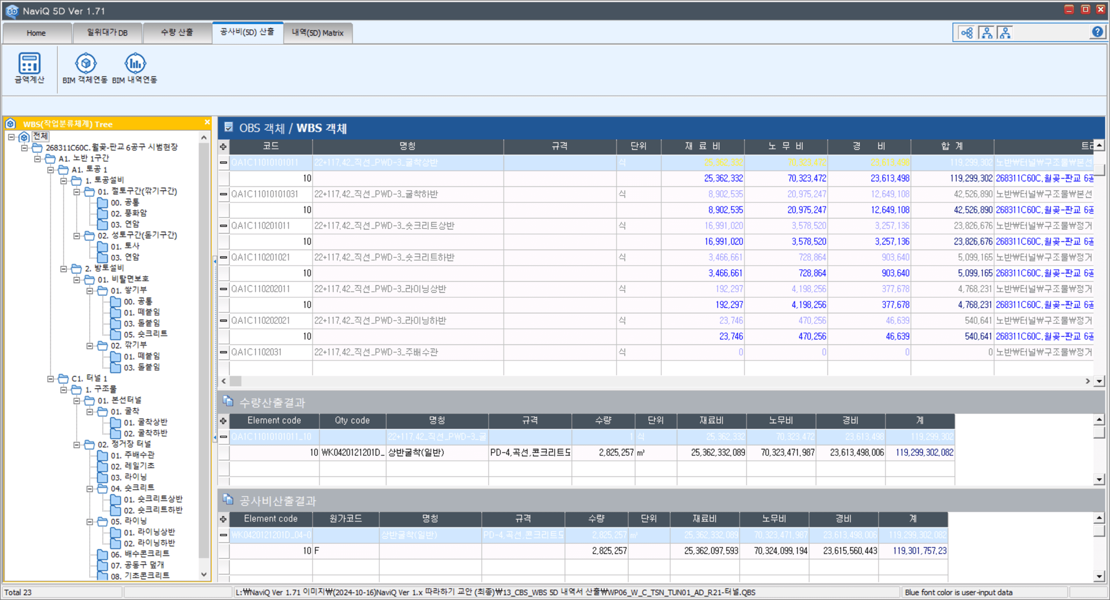Click the OBS 객체 / WBS 객체 header icon
This screenshot has height=600, width=1110.
click(228, 127)
